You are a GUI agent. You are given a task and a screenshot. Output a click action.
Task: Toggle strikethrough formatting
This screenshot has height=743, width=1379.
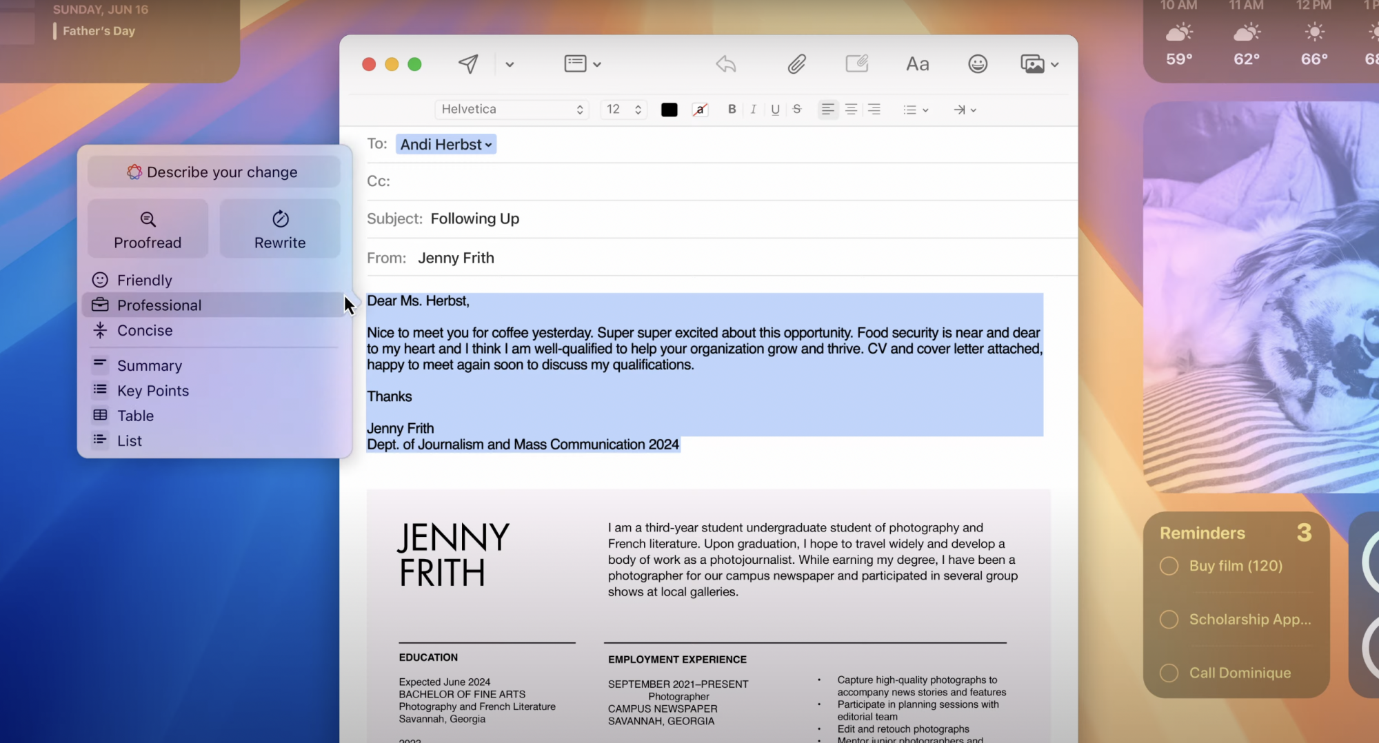click(x=797, y=109)
